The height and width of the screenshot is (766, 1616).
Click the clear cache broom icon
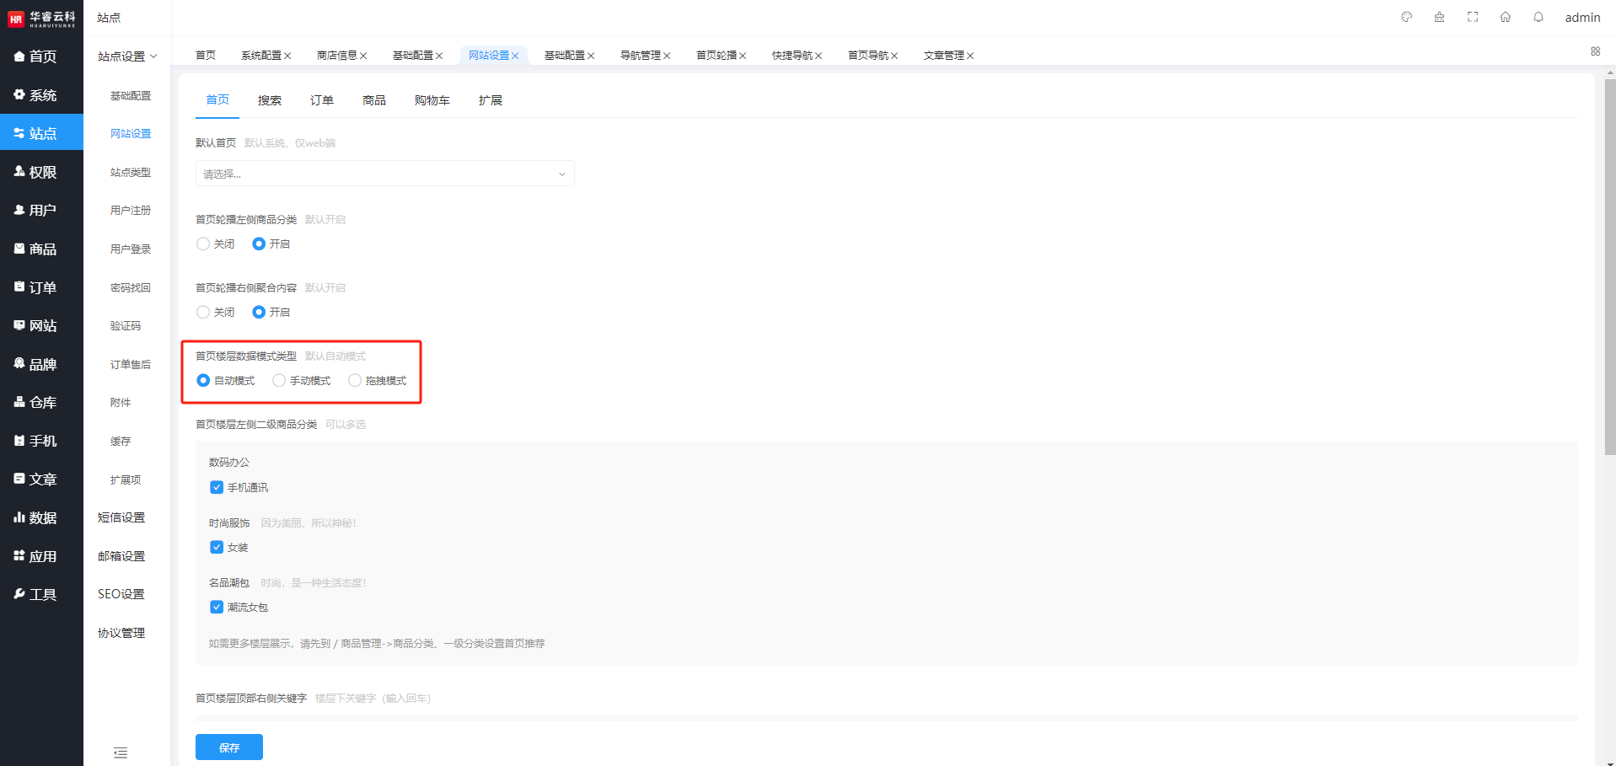1439,17
